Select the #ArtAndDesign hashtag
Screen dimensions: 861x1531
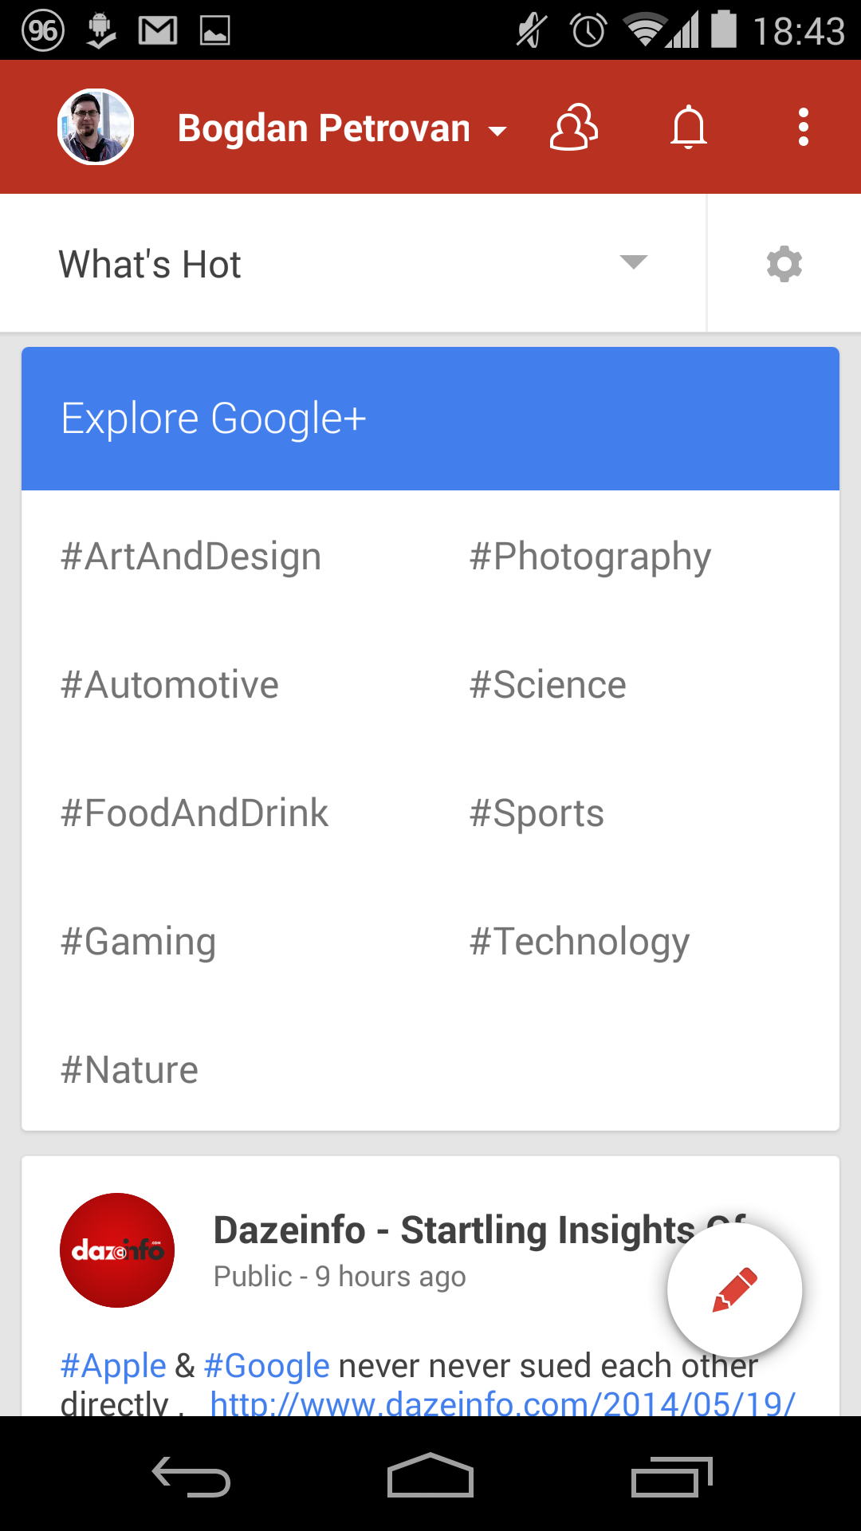coord(191,557)
